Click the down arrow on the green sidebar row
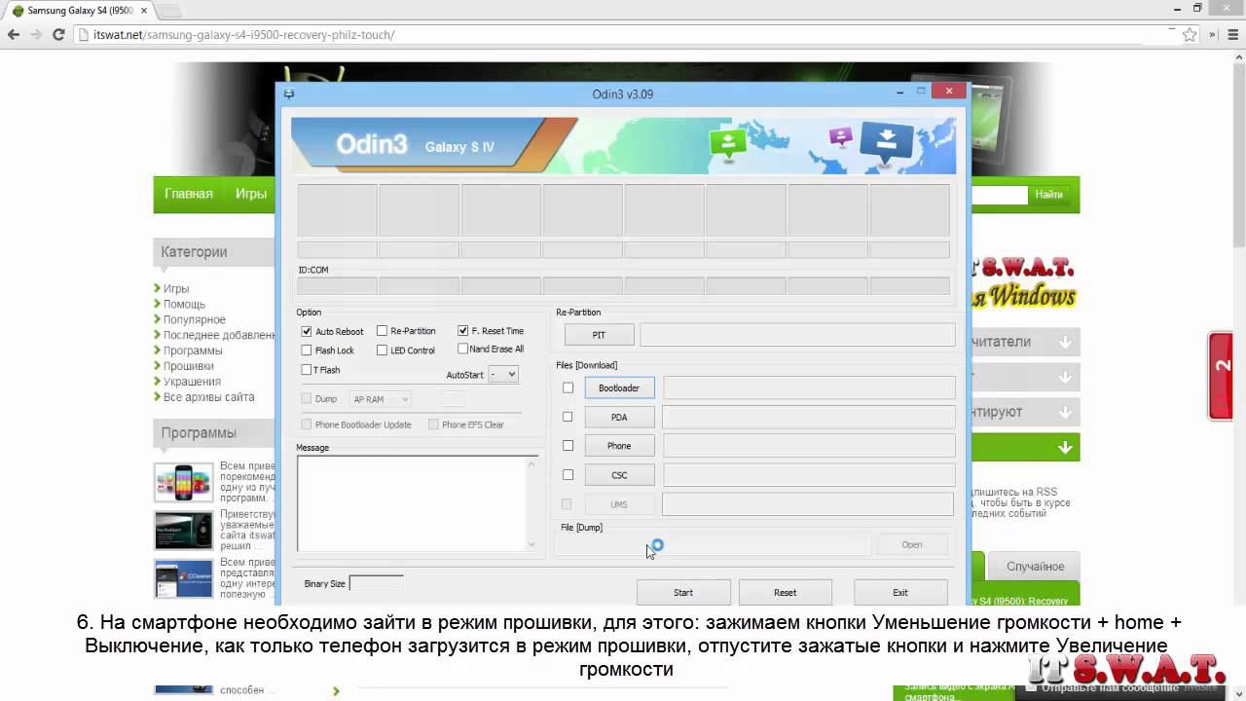The width and height of the screenshot is (1246, 701). pyautogui.click(x=1065, y=447)
